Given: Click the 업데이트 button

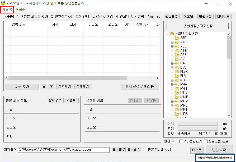Looking at the screenshot, I should pos(223,16).
